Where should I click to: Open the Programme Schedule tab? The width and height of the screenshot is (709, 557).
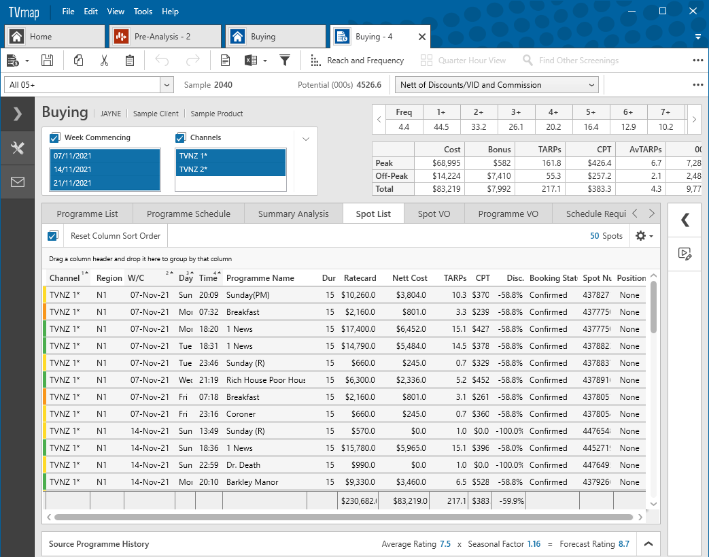pyautogui.click(x=188, y=214)
